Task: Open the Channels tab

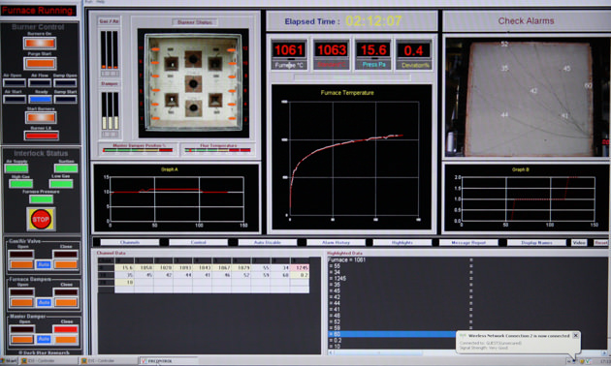Action: pos(130,242)
